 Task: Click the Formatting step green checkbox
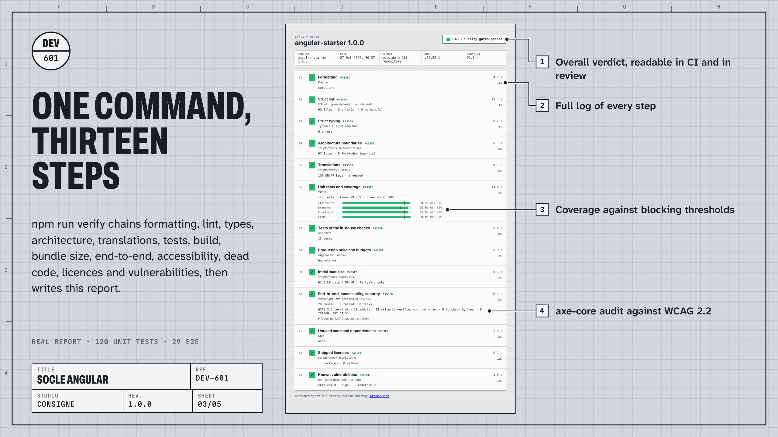[x=312, y=78]
